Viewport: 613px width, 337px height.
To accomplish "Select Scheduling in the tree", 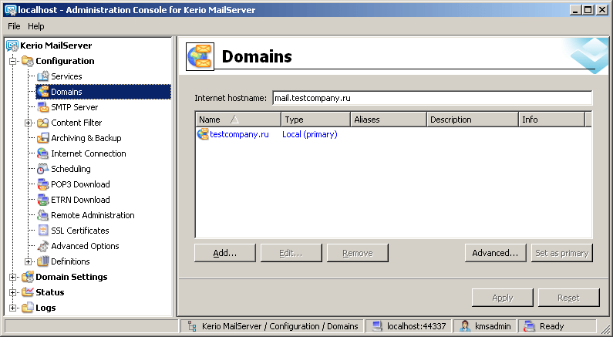I will (x=71, y=169).
